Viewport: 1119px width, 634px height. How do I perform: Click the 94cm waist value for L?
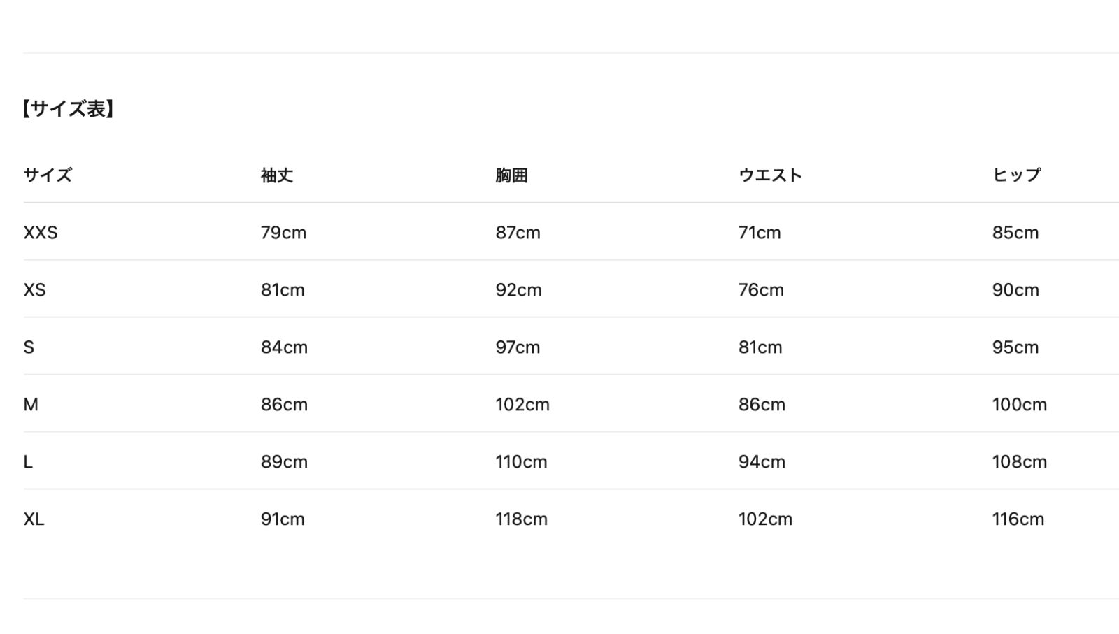[762, 462]
